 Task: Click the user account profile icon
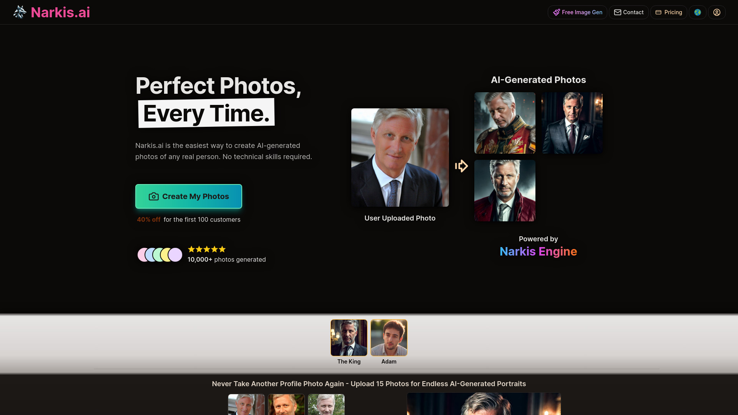[x=717, y=12]
